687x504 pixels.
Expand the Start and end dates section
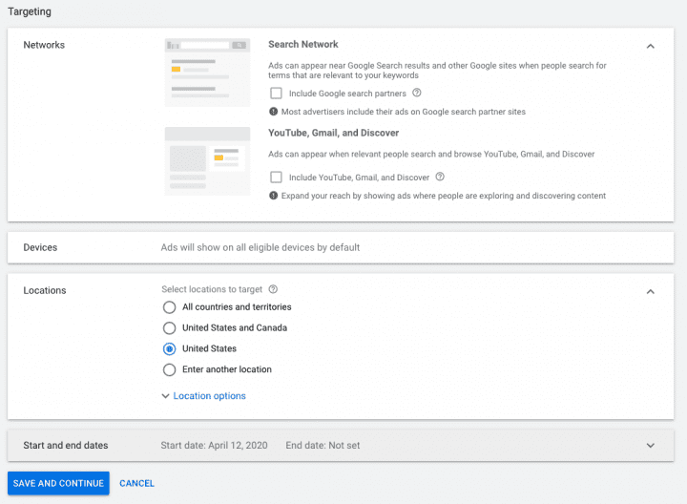pyautogui.click(x=650, y=446)
